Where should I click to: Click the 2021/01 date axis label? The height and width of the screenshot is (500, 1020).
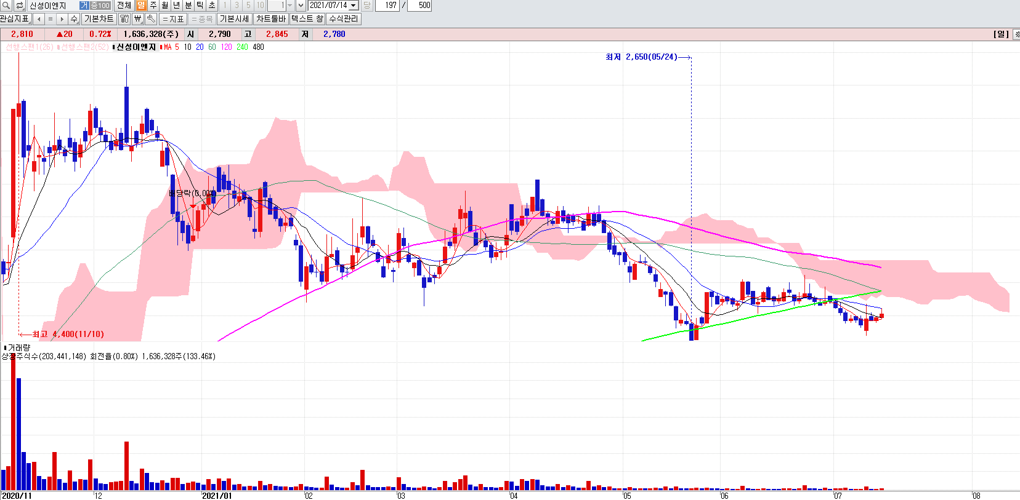click(x=217, y=496)
